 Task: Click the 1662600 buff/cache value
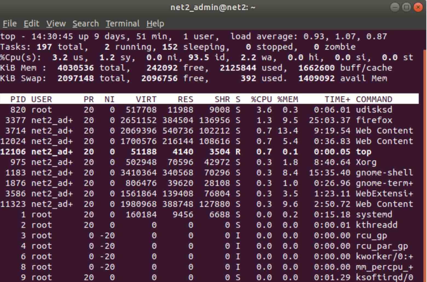pos(316,68)
